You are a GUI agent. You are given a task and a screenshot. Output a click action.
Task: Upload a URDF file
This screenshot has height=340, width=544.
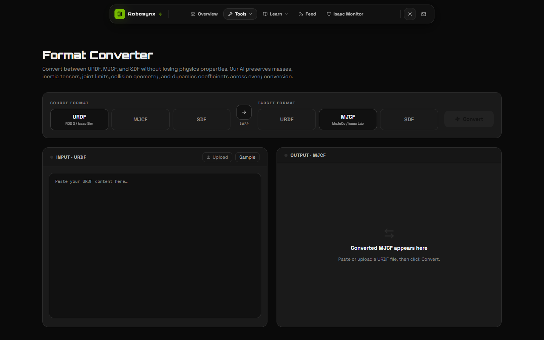[217, 157]
